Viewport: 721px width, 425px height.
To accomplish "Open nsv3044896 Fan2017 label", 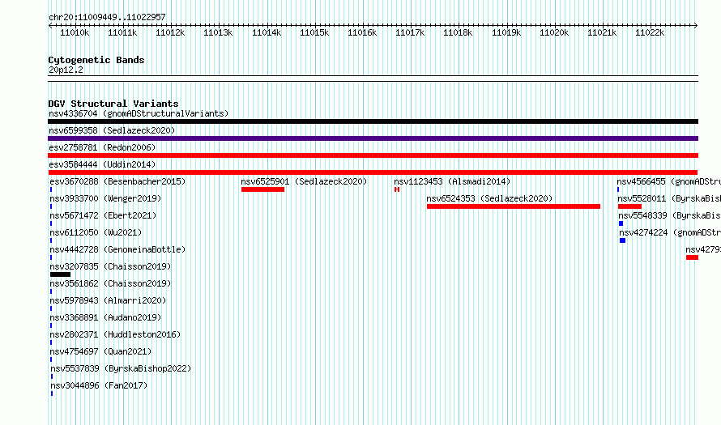I will click(100, 385).
